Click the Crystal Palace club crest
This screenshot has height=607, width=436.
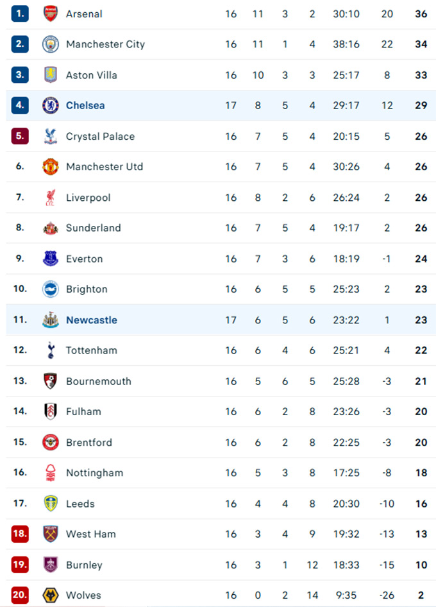[x=51, y=136]
